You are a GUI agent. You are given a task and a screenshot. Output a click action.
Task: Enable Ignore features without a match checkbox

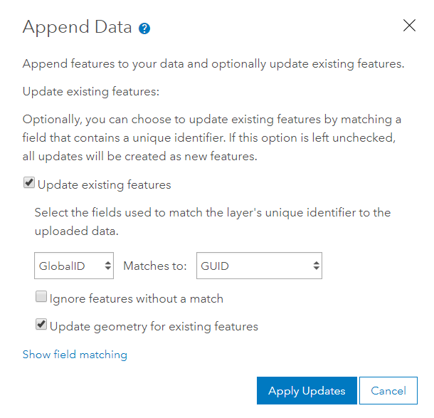point(42,298)
